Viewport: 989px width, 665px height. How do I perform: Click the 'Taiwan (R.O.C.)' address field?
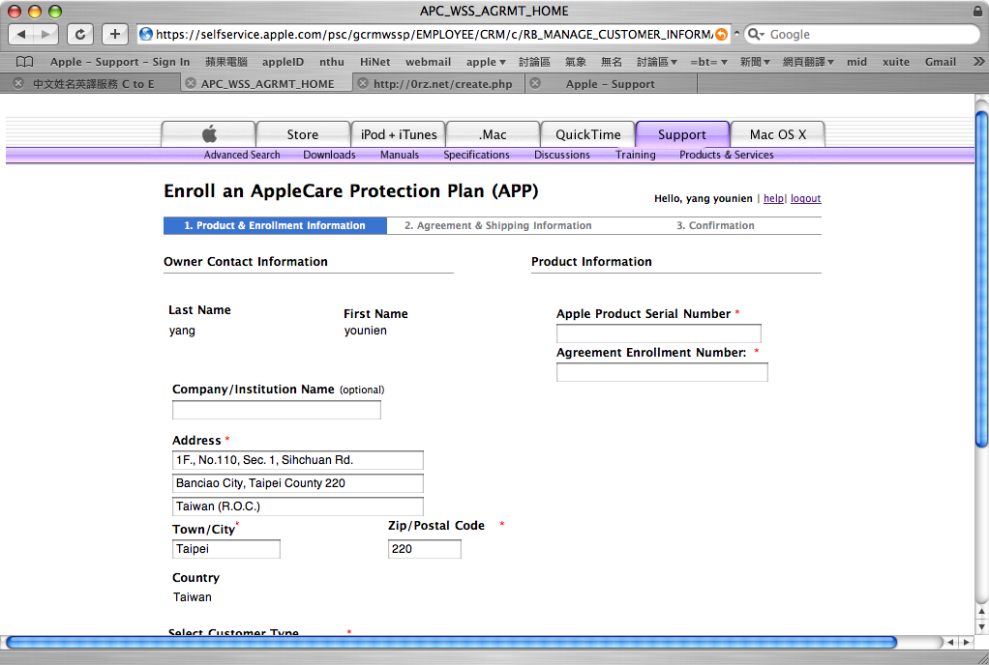[x=298, y=506]
